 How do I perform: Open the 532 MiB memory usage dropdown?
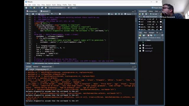[x=154, y=14]
